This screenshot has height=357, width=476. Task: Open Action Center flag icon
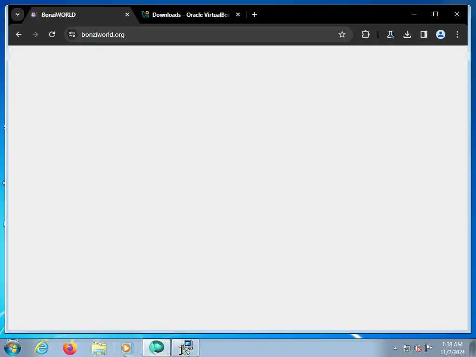429,348
